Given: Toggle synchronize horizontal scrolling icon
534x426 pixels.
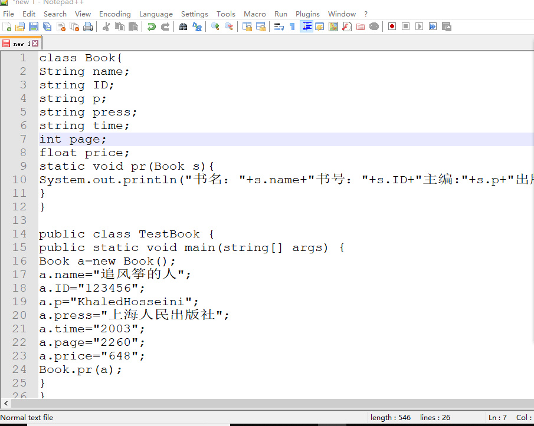Looking at the screenshot, I should click(x=261, y=27).
